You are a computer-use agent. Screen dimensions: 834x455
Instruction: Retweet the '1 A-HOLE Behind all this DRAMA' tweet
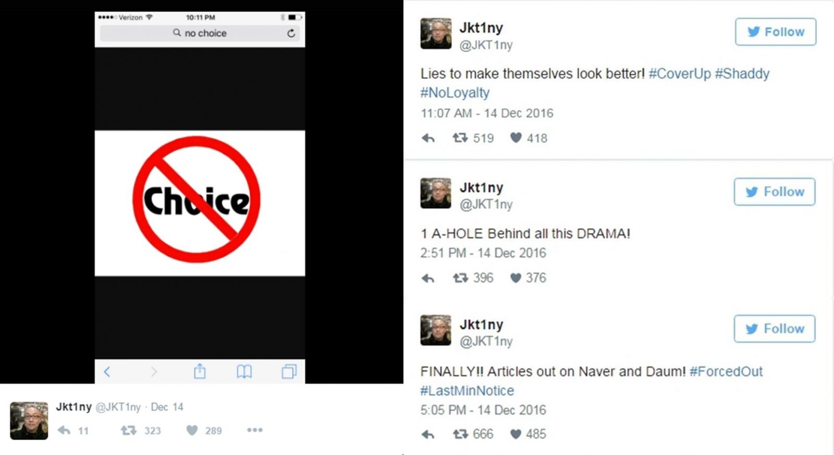point(460,278)
